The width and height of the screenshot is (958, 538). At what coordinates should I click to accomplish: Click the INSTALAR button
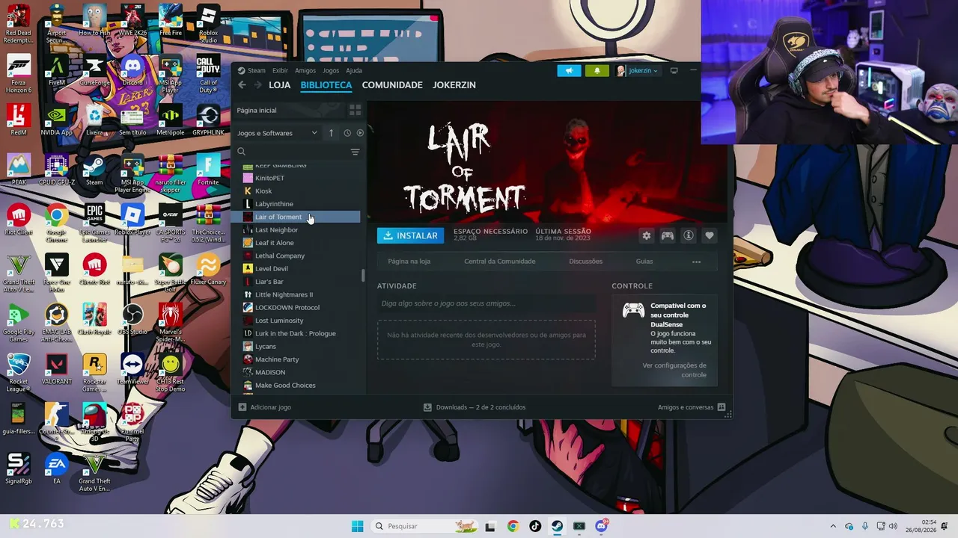click(x=410, y=235)
